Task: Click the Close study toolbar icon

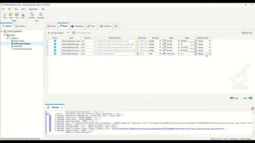Action: point(23,14)
